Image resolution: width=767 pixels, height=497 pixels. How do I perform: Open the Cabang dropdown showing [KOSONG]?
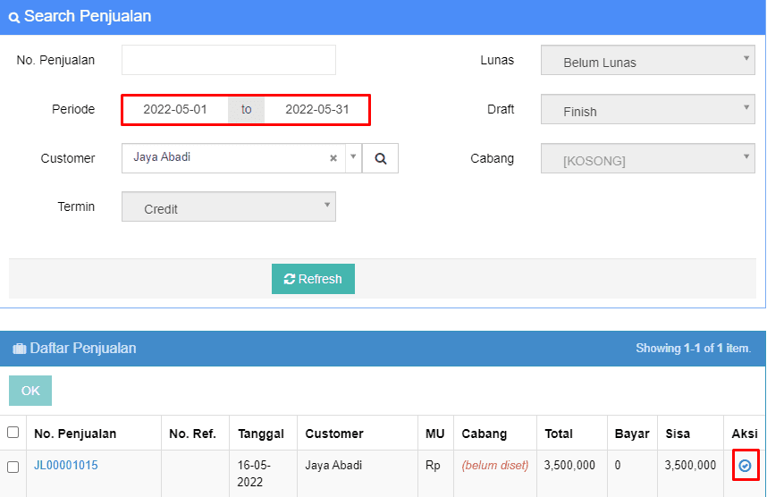[x=647, y=160]
